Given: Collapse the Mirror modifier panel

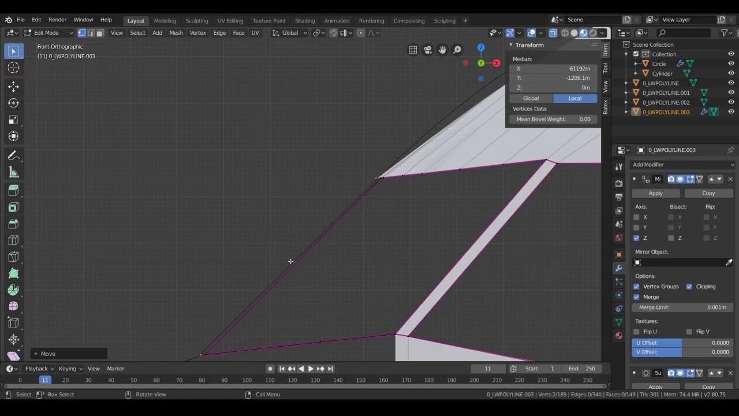Looking at the screenshot, I should coord(635,179).
